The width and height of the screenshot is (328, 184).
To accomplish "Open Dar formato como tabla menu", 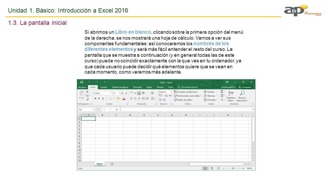I will (187, 96).
